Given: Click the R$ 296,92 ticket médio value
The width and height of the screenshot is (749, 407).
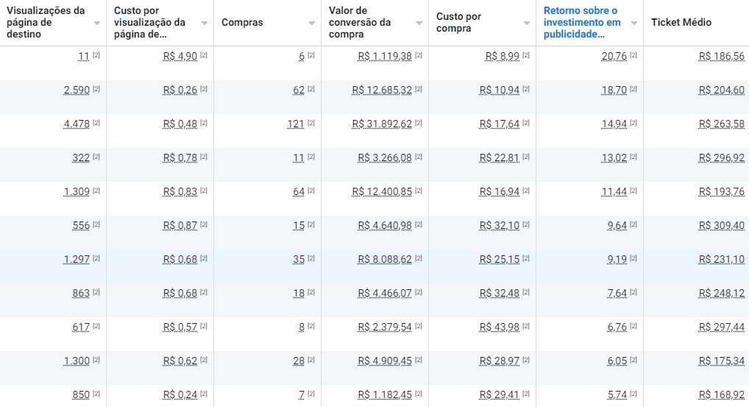Looking at the screenshot, I should [x=721, y=158].
